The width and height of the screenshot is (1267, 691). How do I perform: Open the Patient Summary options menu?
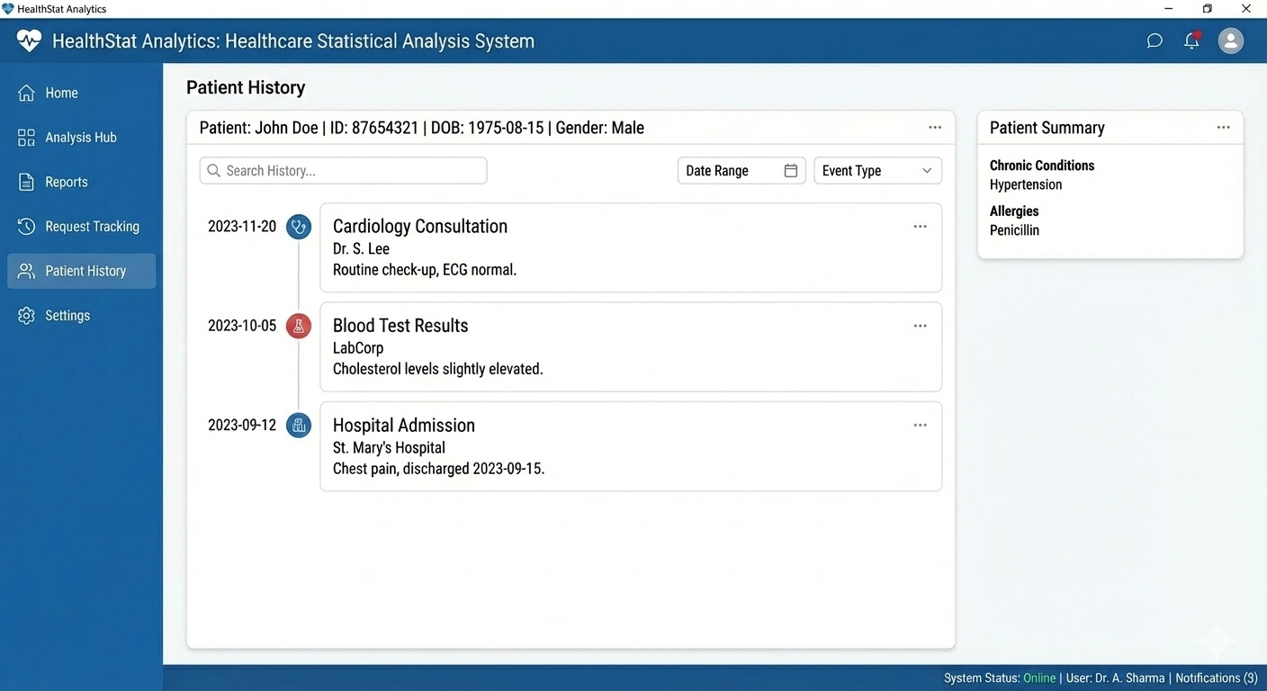pos(1223,127)
